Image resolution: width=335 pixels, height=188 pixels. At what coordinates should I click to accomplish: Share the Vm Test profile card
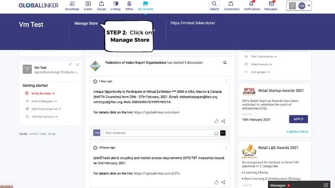[x=77, y=64]
